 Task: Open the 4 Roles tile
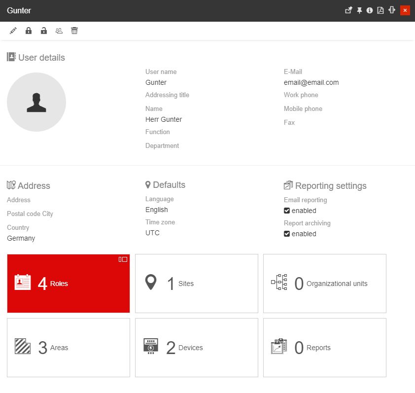click(69, 284)
